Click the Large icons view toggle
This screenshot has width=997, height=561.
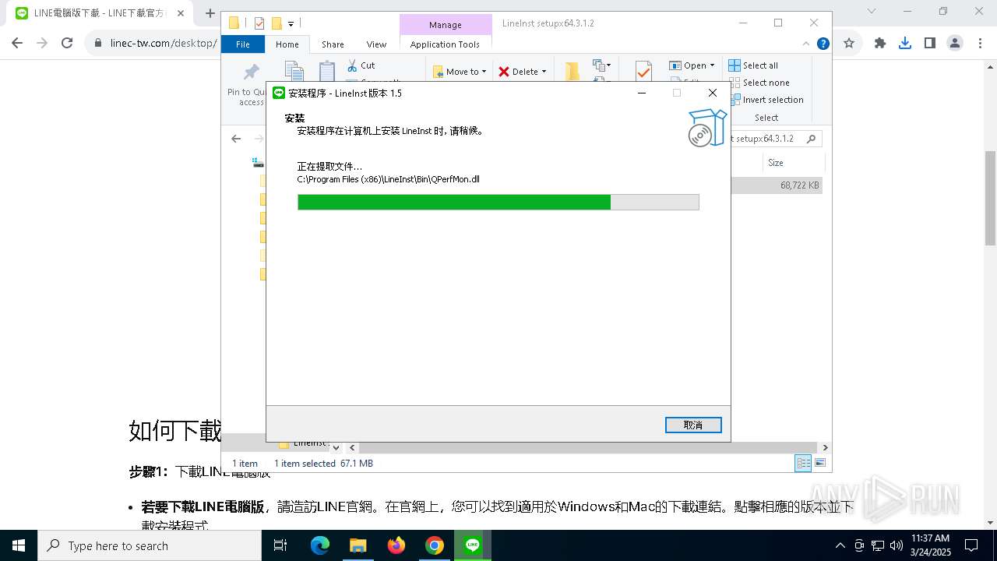(x=819, y=463)
